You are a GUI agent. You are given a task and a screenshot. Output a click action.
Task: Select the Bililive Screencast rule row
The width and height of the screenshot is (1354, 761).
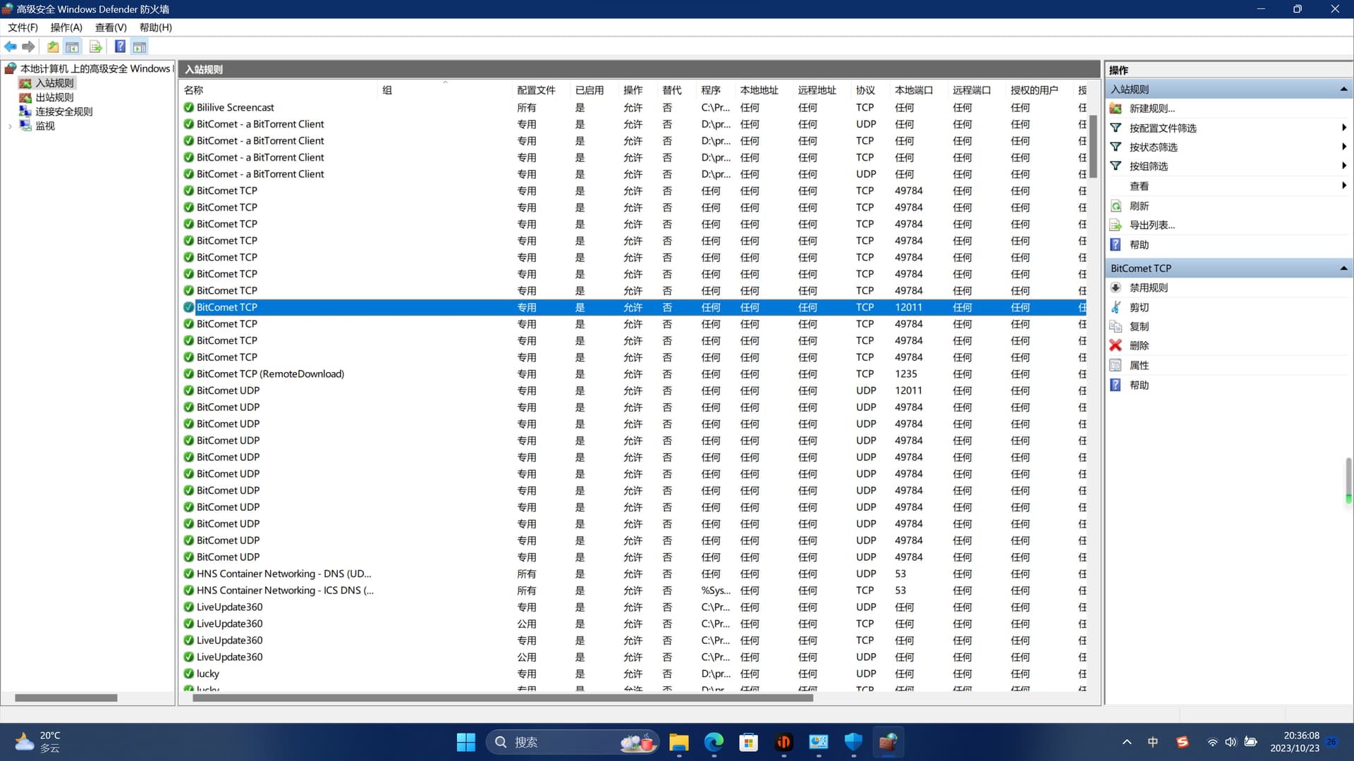click(x=634, y=107)
